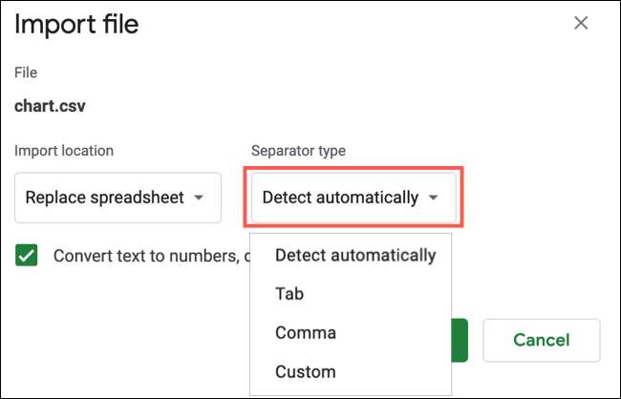Click the chart.csv file name

[x=50, y=106]
